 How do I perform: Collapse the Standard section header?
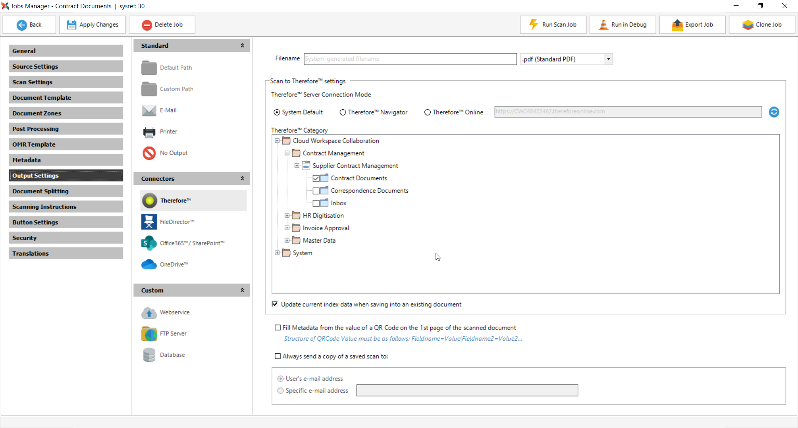(x=242, y=46)
